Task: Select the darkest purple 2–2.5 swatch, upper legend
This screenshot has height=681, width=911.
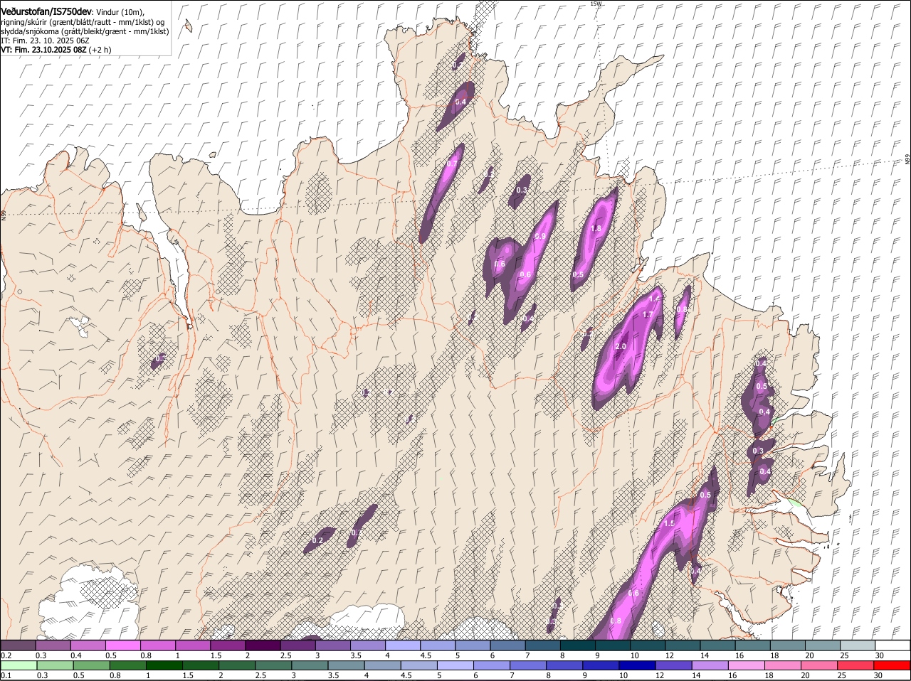Action: [x=263, y=645]
